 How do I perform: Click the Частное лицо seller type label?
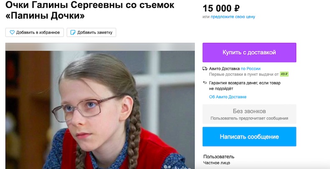(216, 163)
